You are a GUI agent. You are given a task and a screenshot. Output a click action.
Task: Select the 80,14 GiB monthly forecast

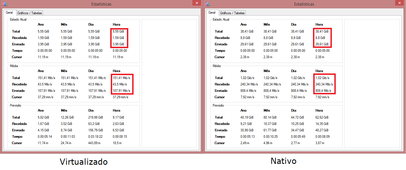tap(270, 117)
